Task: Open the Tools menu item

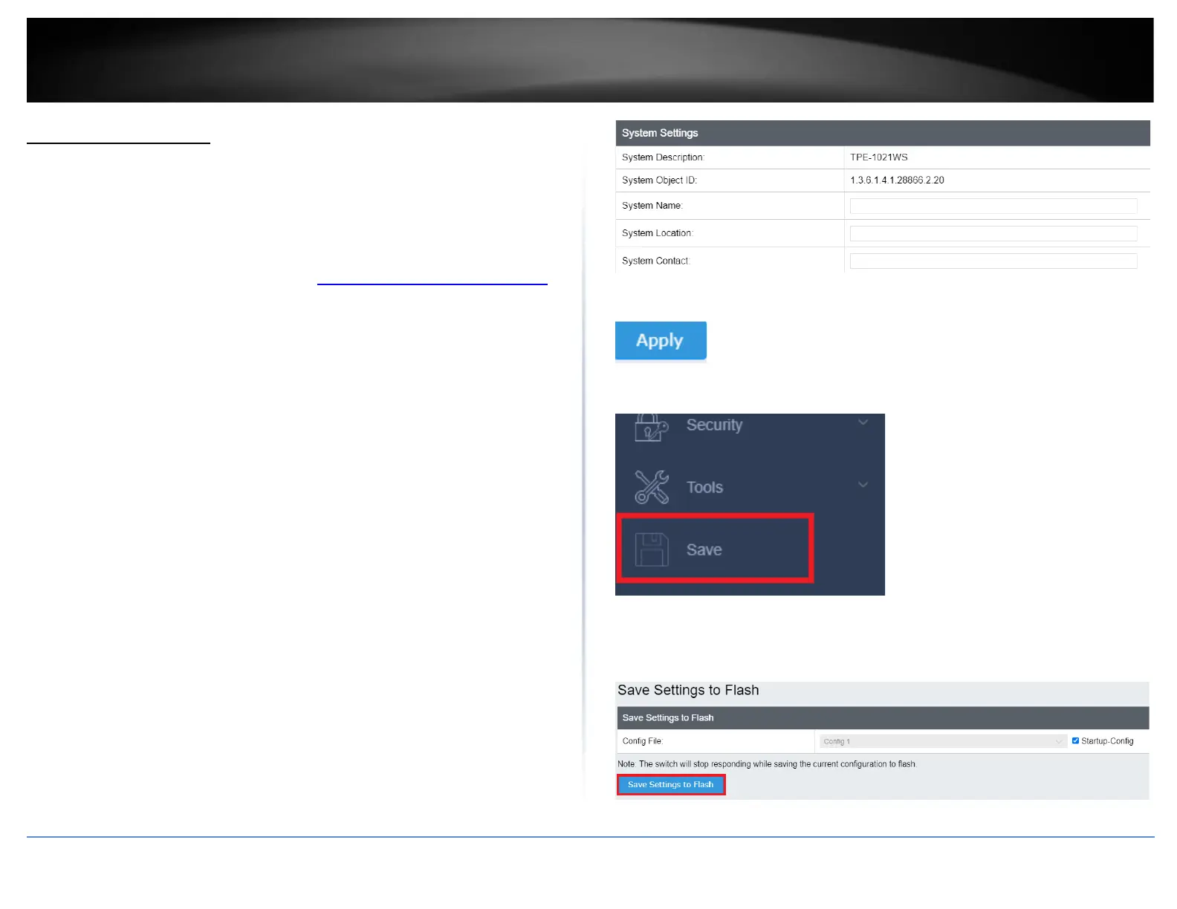Action: [x=704, y=487]
